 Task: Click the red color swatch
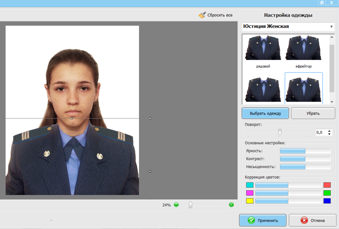click(x=327, y=185)
